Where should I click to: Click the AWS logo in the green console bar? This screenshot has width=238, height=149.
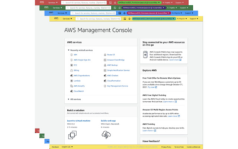46,7
